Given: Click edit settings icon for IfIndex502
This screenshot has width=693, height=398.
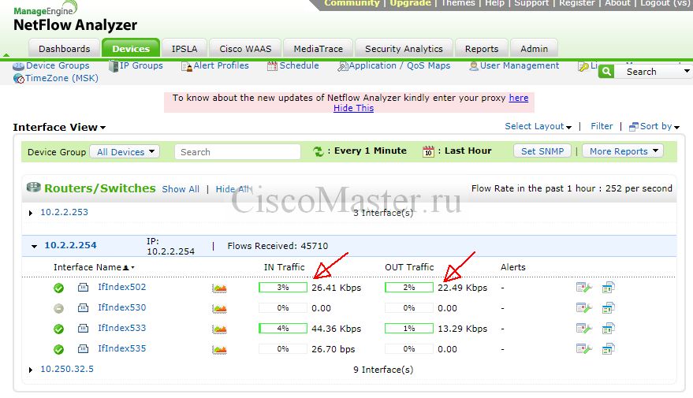Looking at the screenshot, I should [x=584, y=288].
